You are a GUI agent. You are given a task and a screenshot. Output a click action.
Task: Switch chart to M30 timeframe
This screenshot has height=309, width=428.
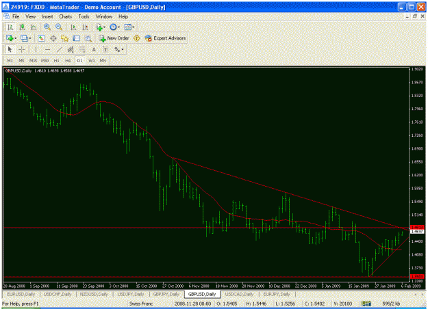click(45, 60)
